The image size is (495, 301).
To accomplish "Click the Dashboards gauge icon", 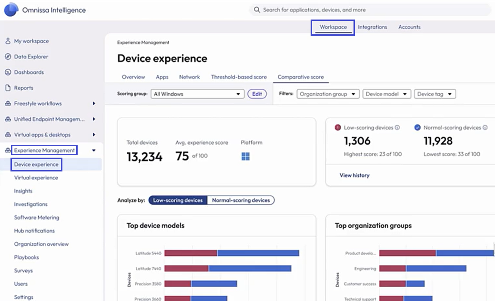I will [8, 72].
